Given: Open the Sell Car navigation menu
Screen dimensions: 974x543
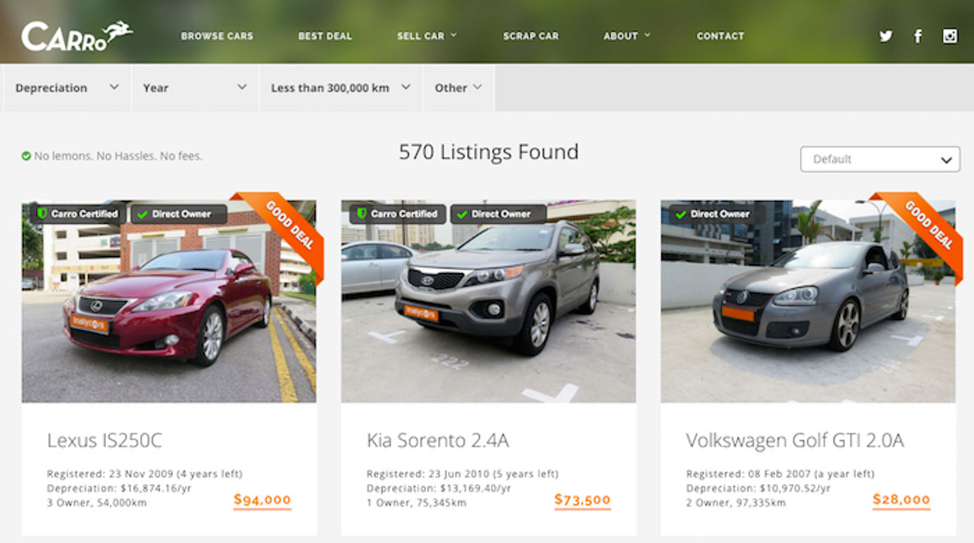Looking at the screenshot, I should (427, 36).
